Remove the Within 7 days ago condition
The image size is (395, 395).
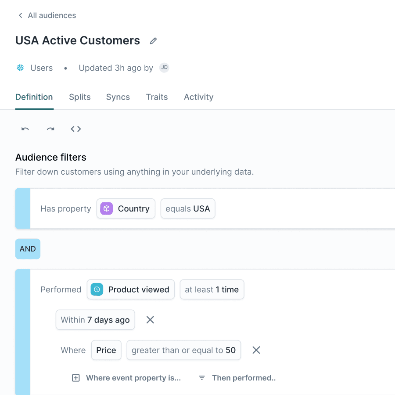(x=150, y=320)
